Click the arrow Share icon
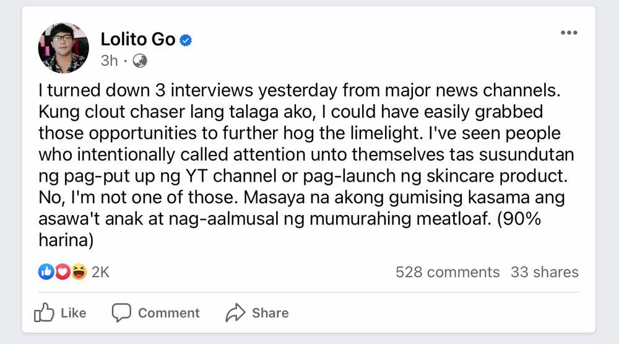The image size is (619, 344). click(x=235, y=313)
